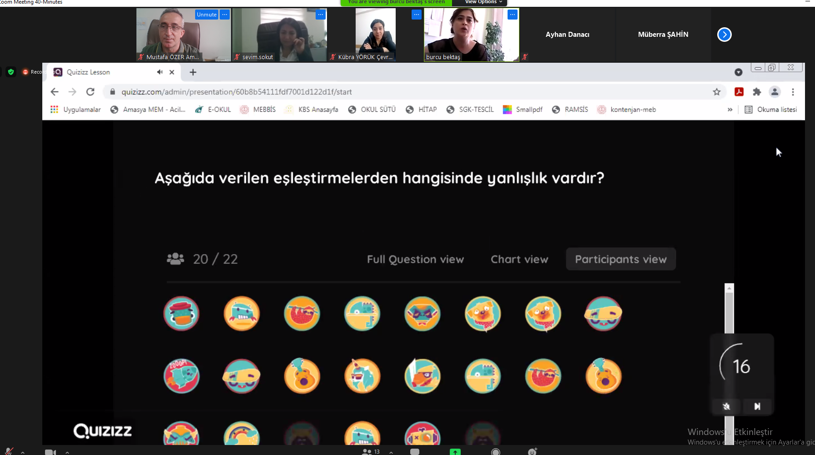Click the Quizizz timer showing 16
The height and width of the screenshot is (455, 815).
[741, 366]
